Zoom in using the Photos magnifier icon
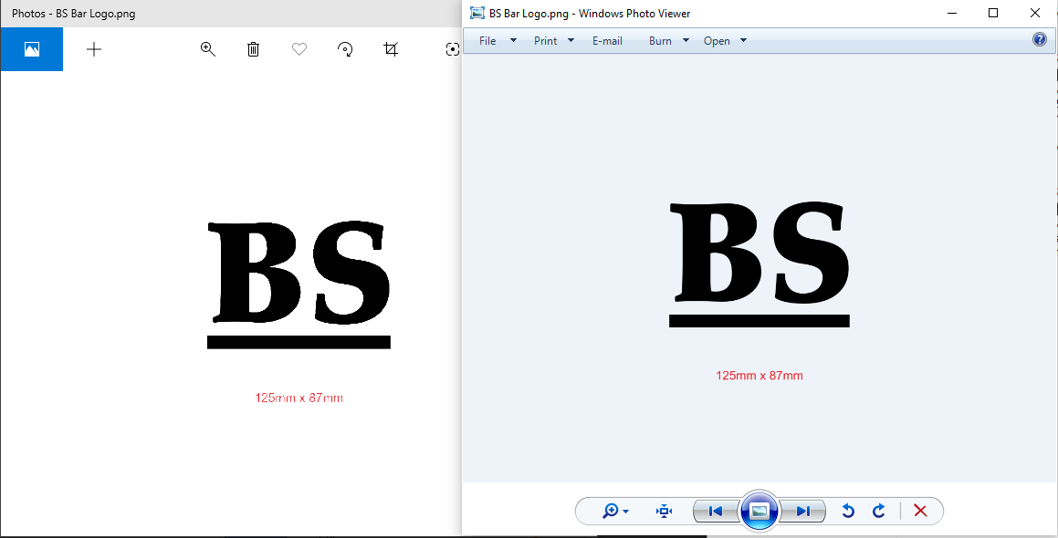 [208, 49]
